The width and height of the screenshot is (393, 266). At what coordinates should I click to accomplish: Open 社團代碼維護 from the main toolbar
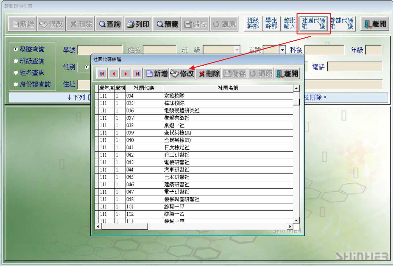(313, 24)
